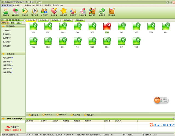This screenshot has height=136, width=175.
Task: Switch to the 便签 side tab
Action: (12, 23)
